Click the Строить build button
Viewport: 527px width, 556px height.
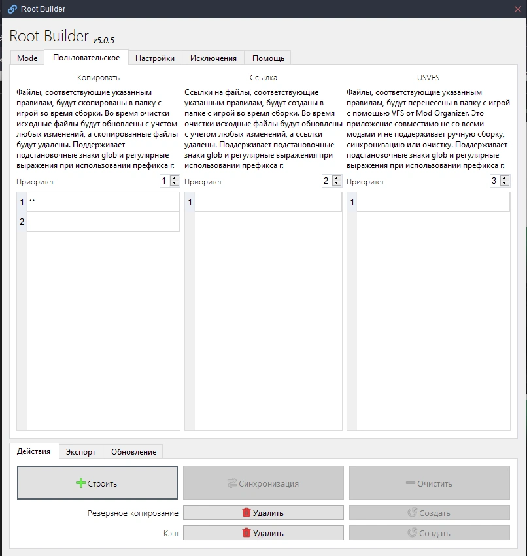click(97, 483)
